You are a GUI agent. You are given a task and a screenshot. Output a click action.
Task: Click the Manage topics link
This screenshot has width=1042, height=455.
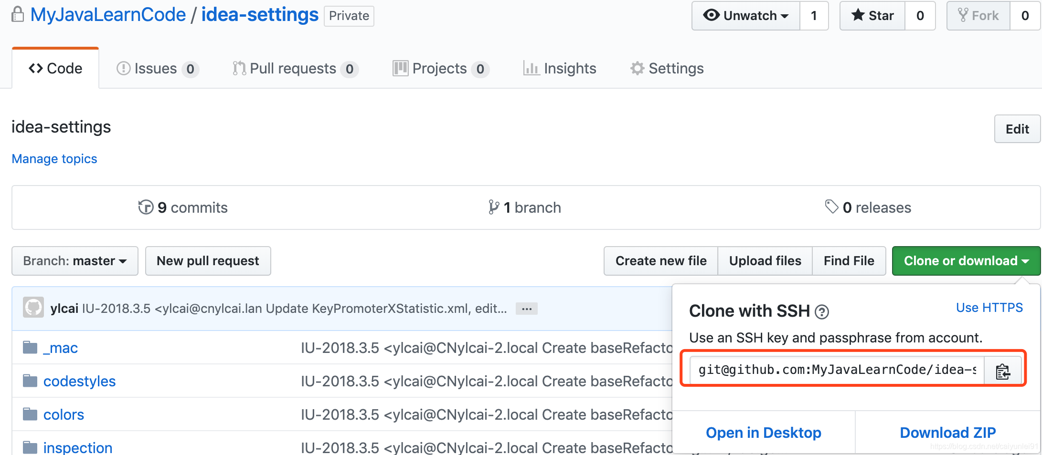pyautogui.click(x=54, y=159)
